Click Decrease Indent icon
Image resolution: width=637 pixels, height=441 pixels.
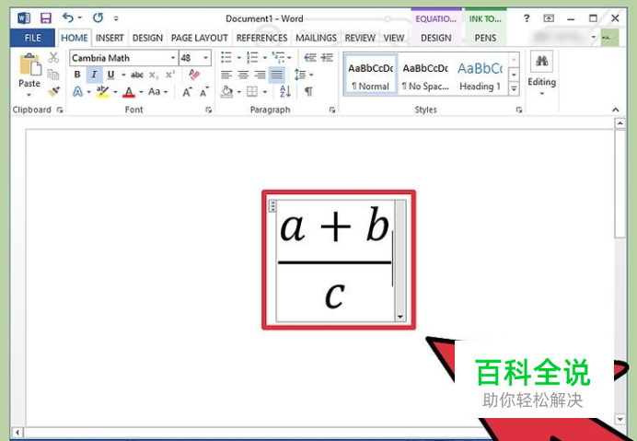tap(310, 58)
